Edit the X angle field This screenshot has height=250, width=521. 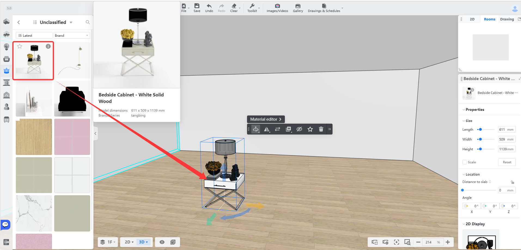tap(471, 206)
